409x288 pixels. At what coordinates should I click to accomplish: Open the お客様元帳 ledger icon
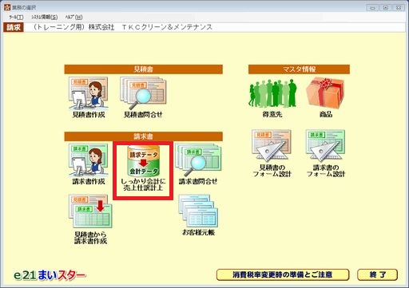tap(198, 211)
